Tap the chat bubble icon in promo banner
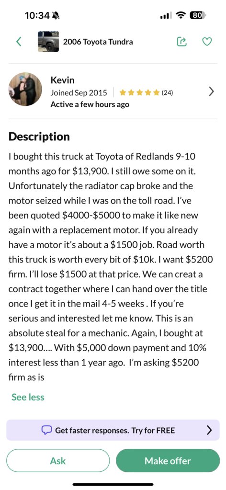226x490 pixels. point(46,430)
